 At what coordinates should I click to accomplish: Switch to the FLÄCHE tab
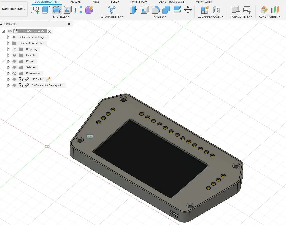[x=76, y=2]
